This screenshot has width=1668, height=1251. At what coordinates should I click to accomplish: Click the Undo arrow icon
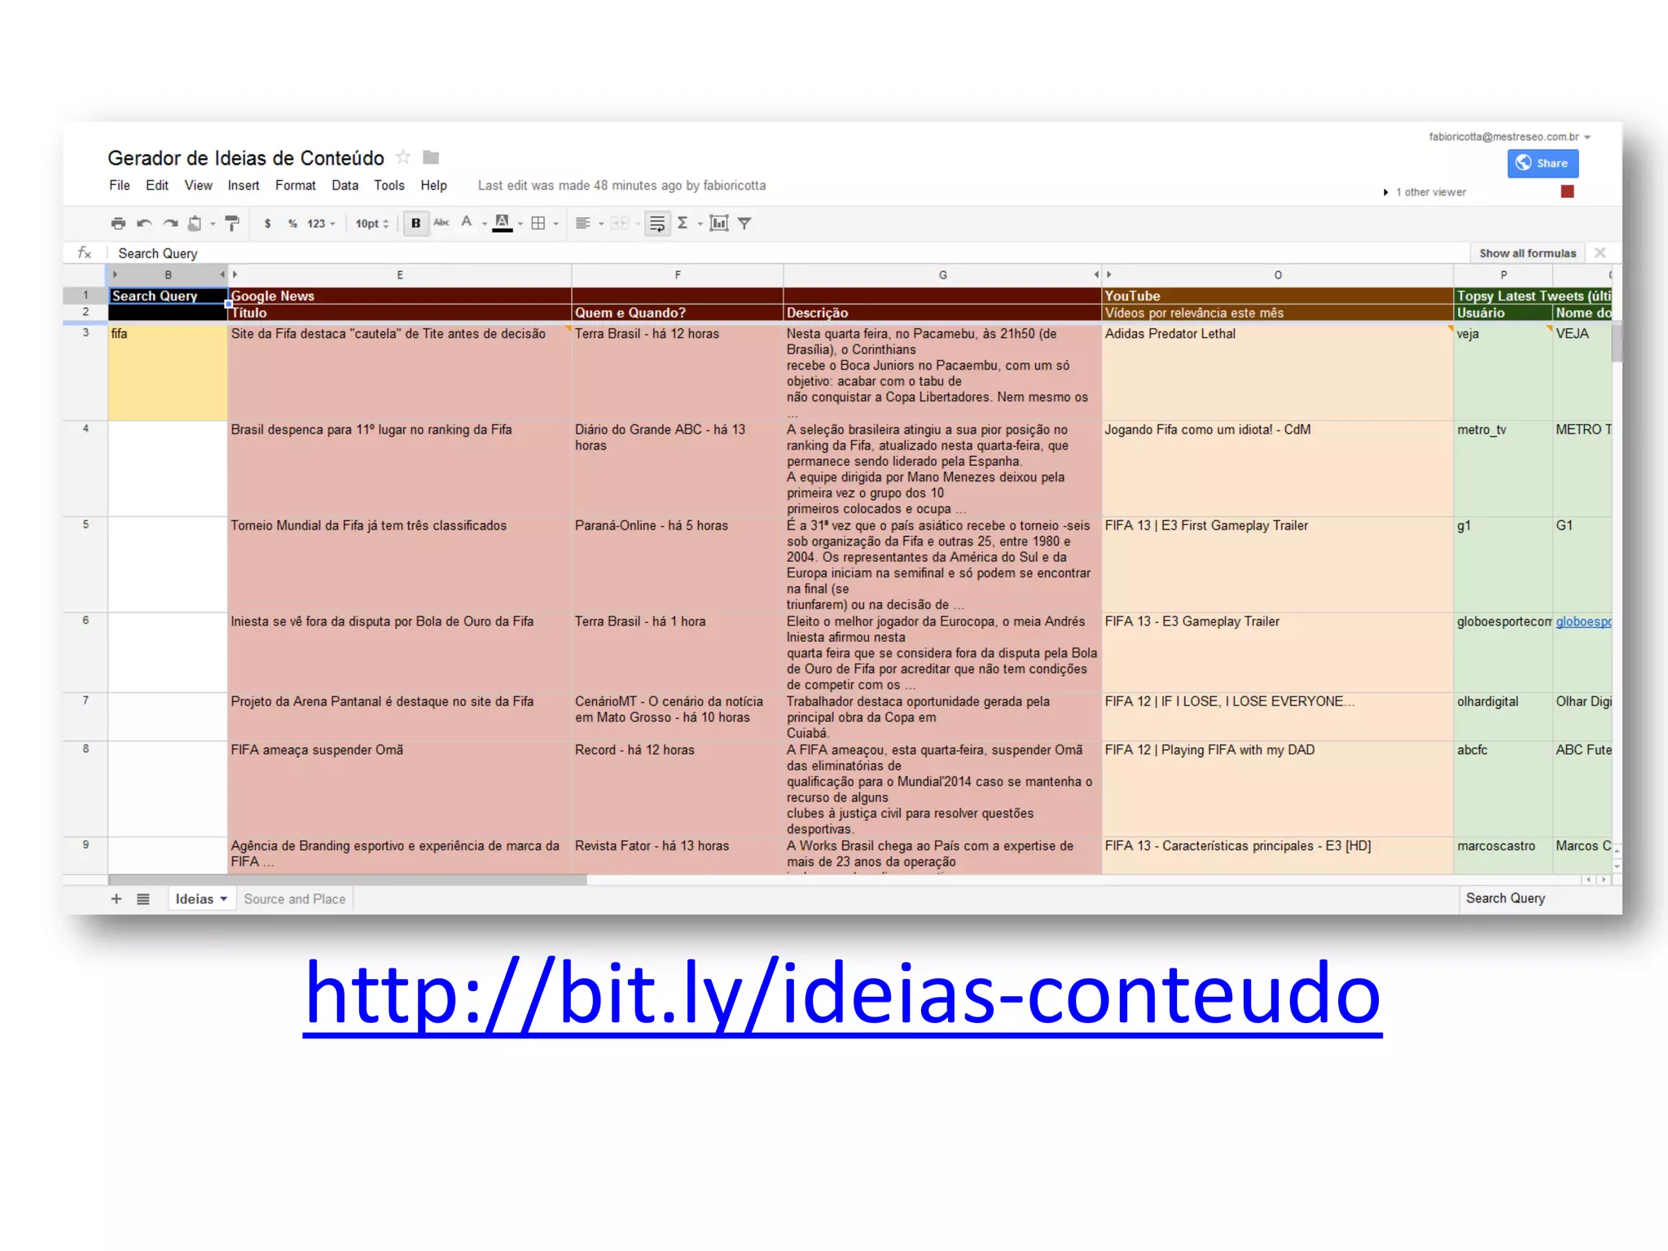tap(144, 223)
